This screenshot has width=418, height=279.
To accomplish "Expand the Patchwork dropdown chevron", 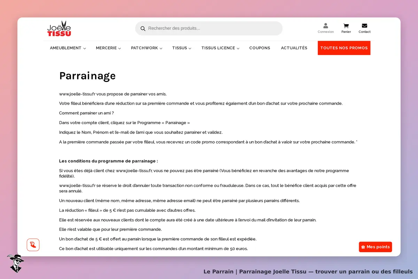I will coord(161,48).
